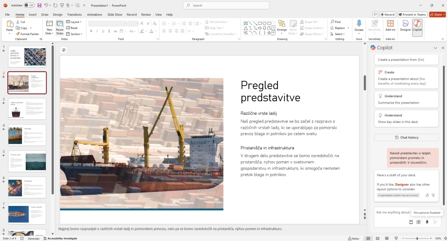Click the Record button near Share
Image resolution: width=447 pixels, height=241 pixels.
(388, 15)
